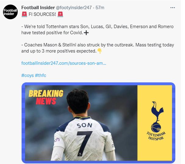
Task: Open the Son breaking news image
Action: (98, 123)
